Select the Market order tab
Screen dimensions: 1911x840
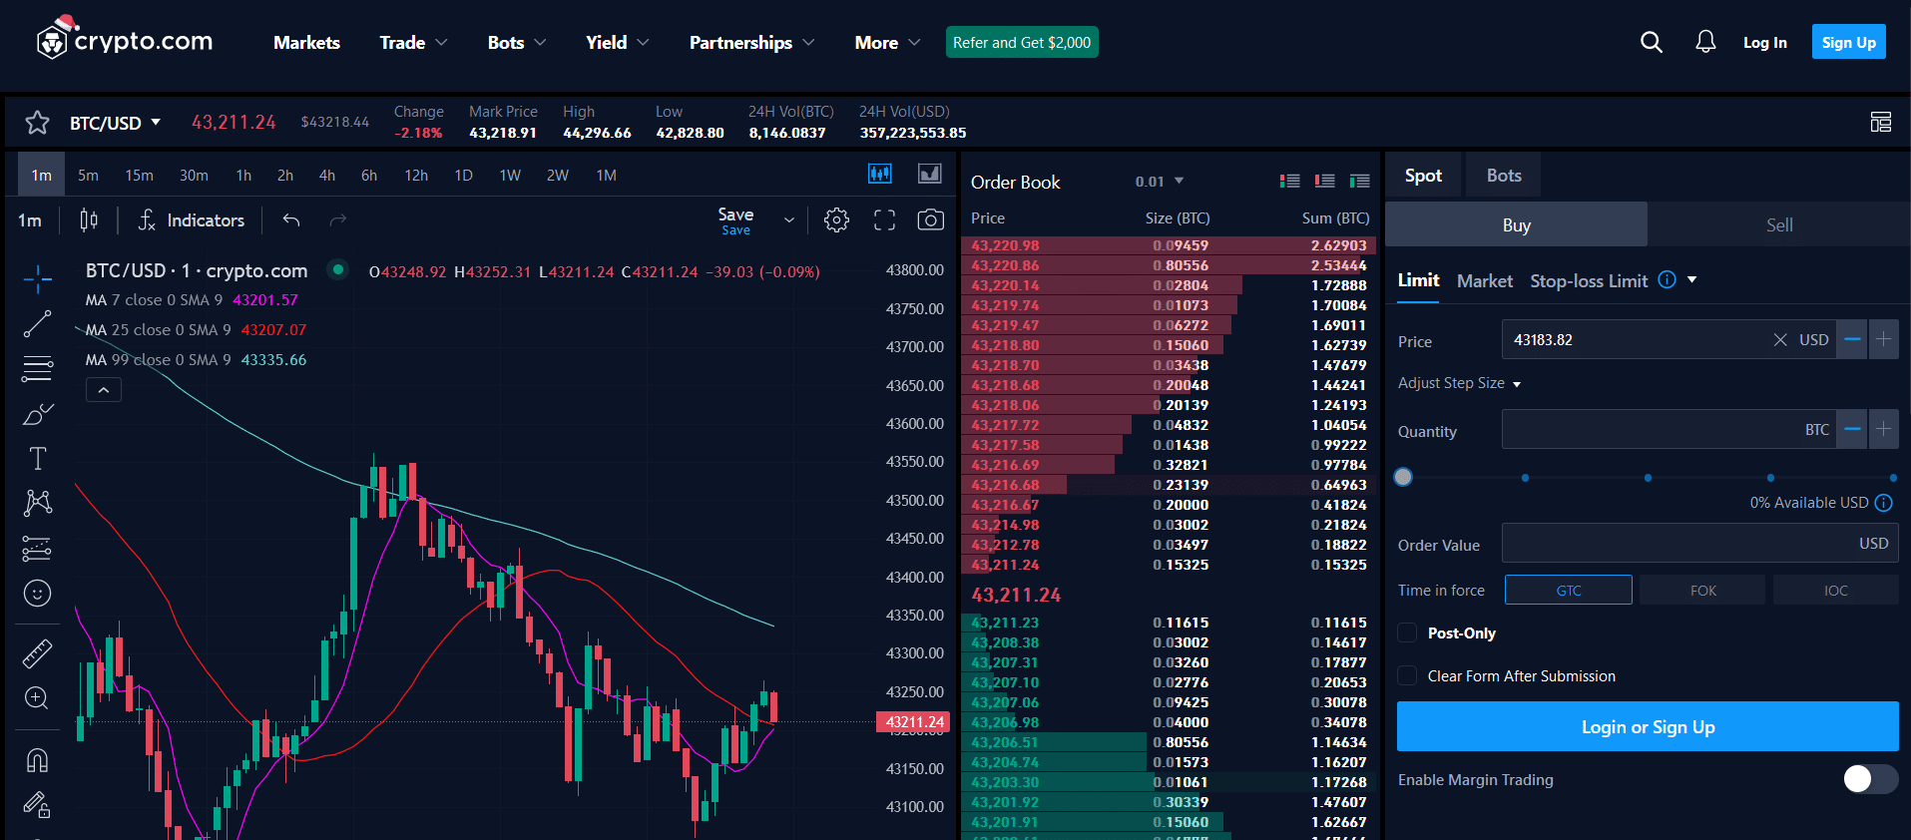1484,281
